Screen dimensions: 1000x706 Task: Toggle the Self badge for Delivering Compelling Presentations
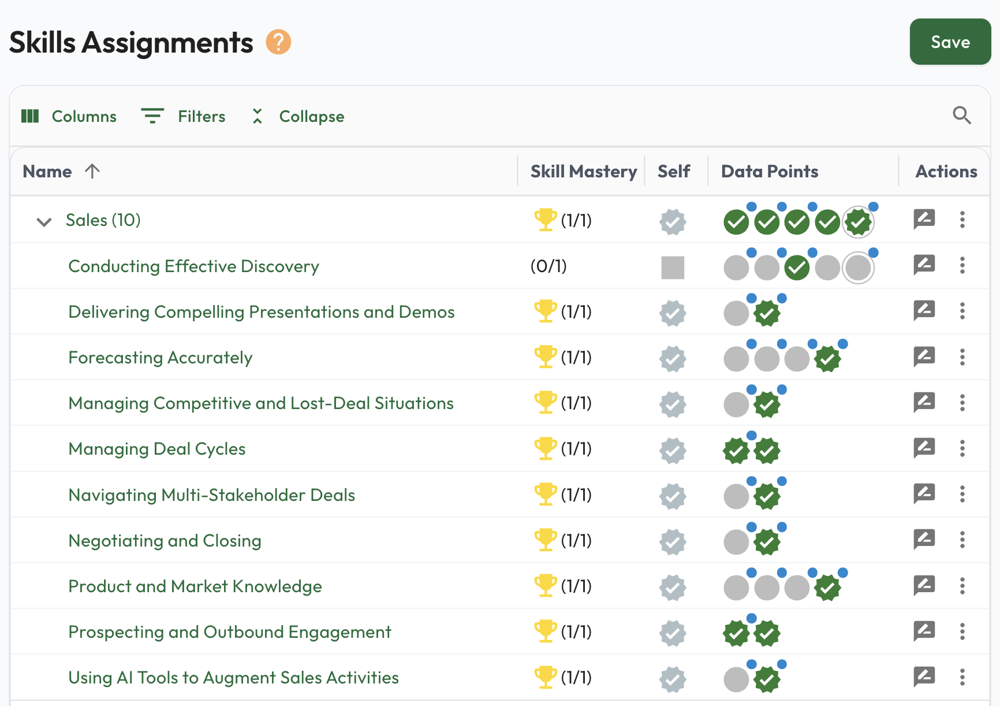(672, 311)
